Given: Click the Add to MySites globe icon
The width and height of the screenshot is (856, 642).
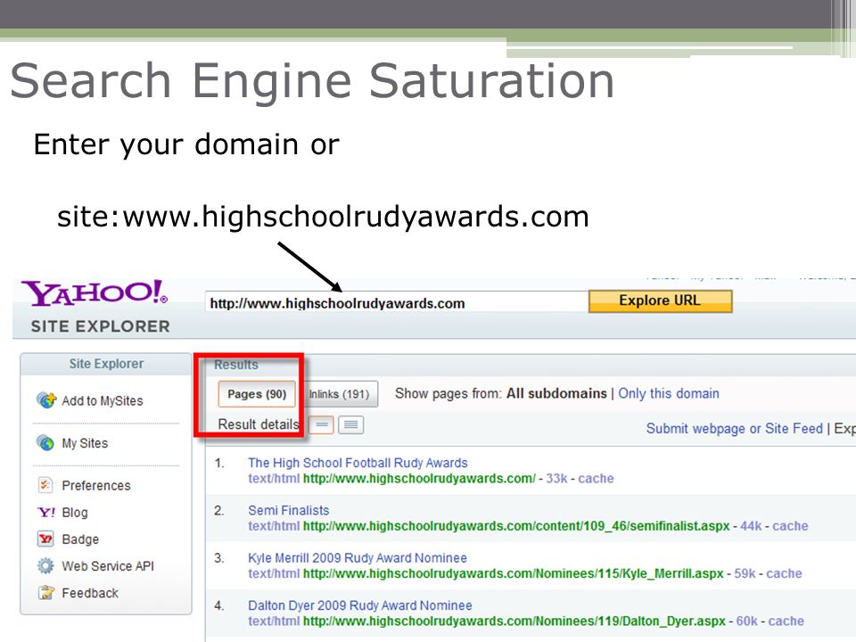Looking at the screenshot, I should tap(46, 400).
